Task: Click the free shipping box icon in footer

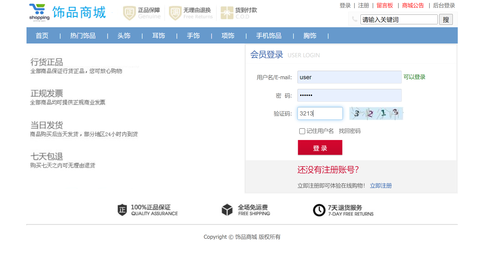Action: pyautogui.click(x=227, y=210)
